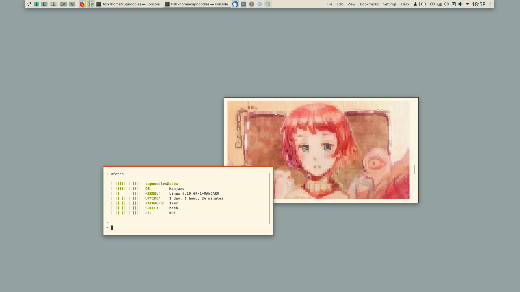Click the DE value 'KDE'
The image size is (520, 292).
click(172, 213)
